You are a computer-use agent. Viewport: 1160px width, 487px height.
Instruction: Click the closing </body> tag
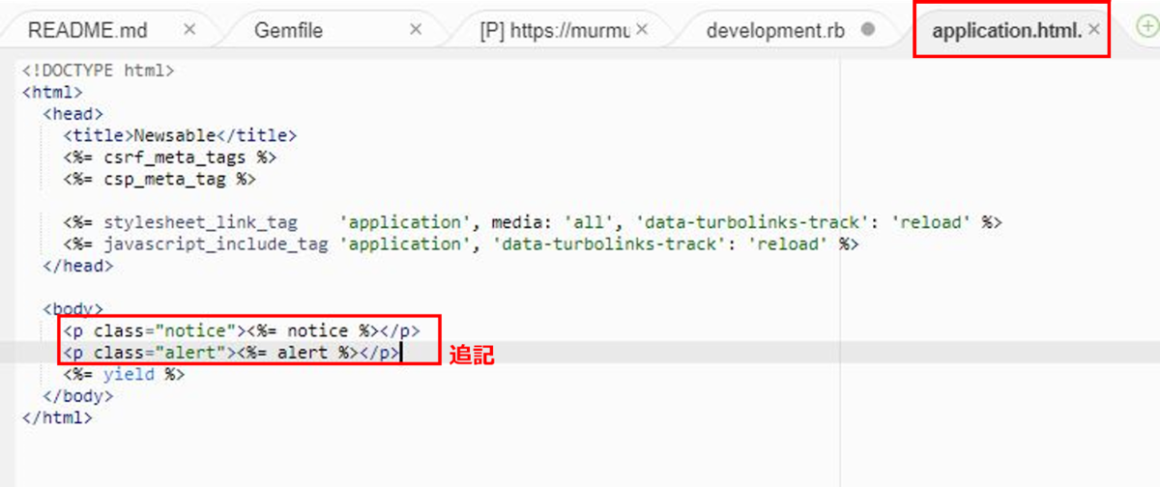(x=78, y=396)
